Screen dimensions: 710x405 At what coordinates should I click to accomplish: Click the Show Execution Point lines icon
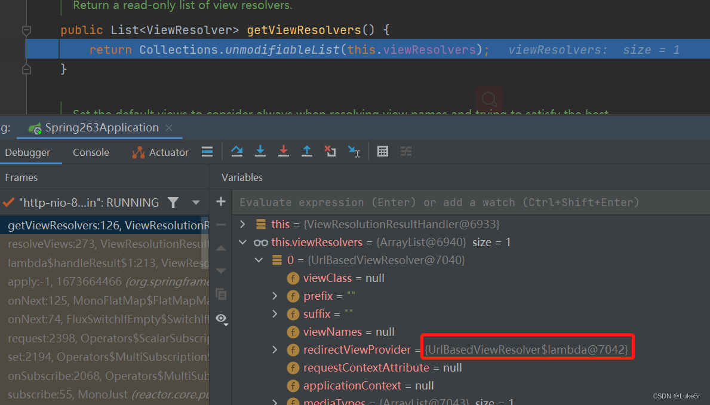207,151
